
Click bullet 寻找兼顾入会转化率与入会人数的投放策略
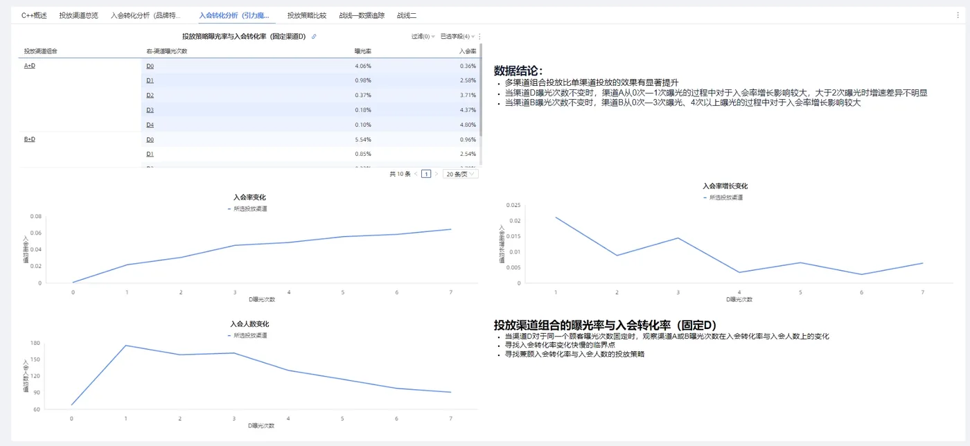pos(574,354)
